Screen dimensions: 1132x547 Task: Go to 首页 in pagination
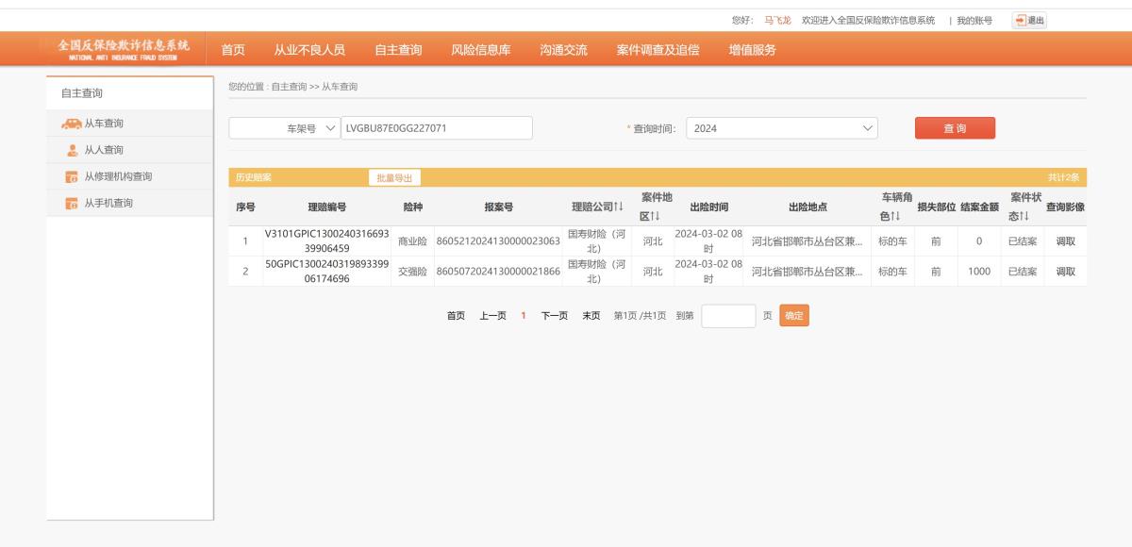(x=456, y=316)
